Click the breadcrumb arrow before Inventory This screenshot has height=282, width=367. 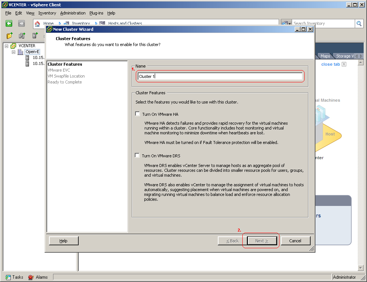(x=60, y=23)
